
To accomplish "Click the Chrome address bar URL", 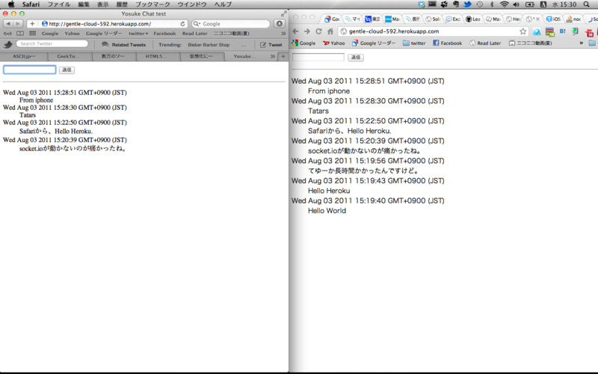I will coord(394,31).
